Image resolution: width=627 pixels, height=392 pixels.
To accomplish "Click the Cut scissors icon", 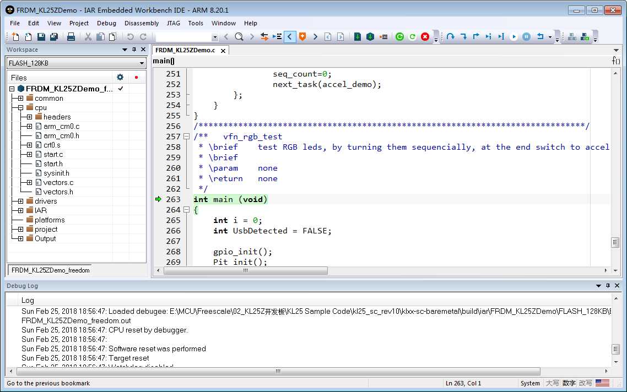I will pyautogui.click(x=88, y=37).
